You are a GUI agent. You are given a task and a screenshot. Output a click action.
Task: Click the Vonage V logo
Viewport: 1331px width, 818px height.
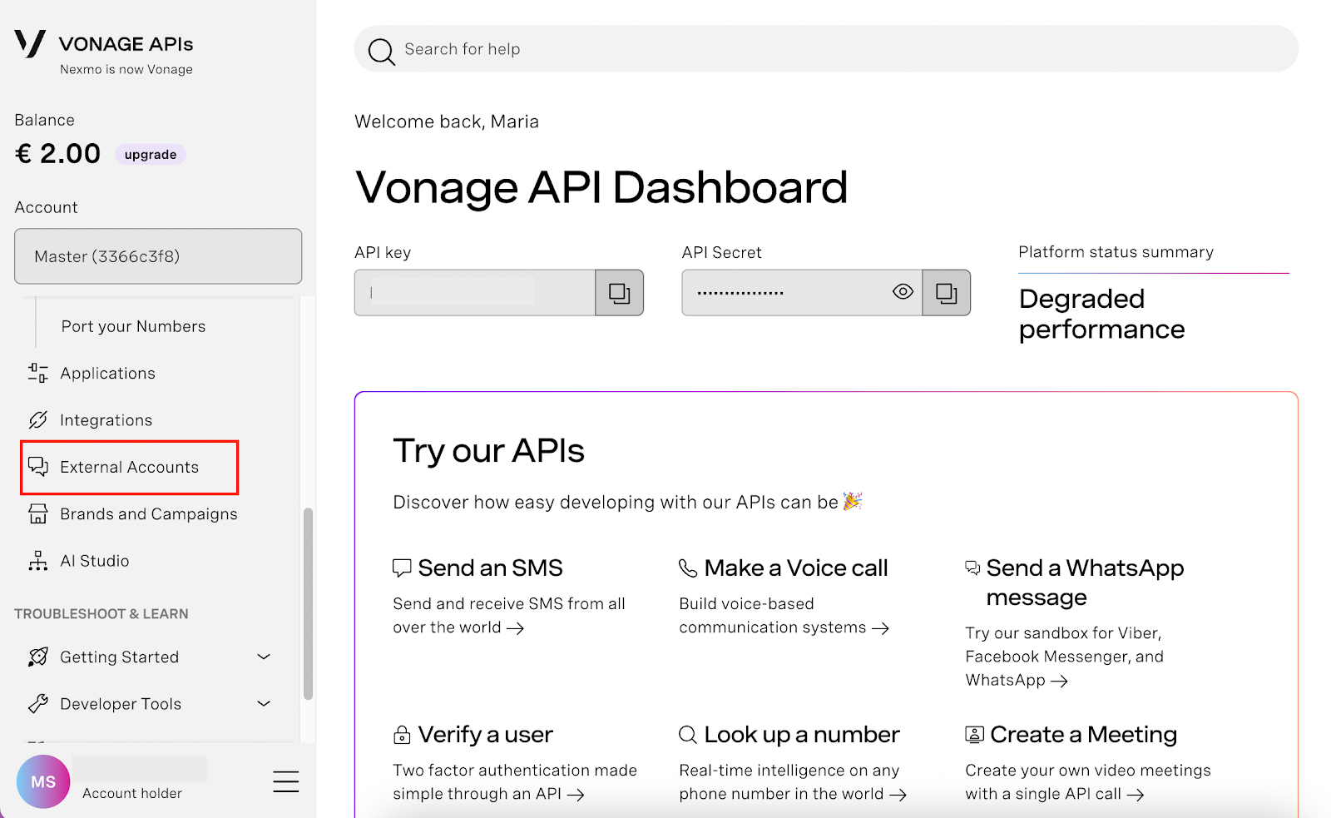(30, 43)
